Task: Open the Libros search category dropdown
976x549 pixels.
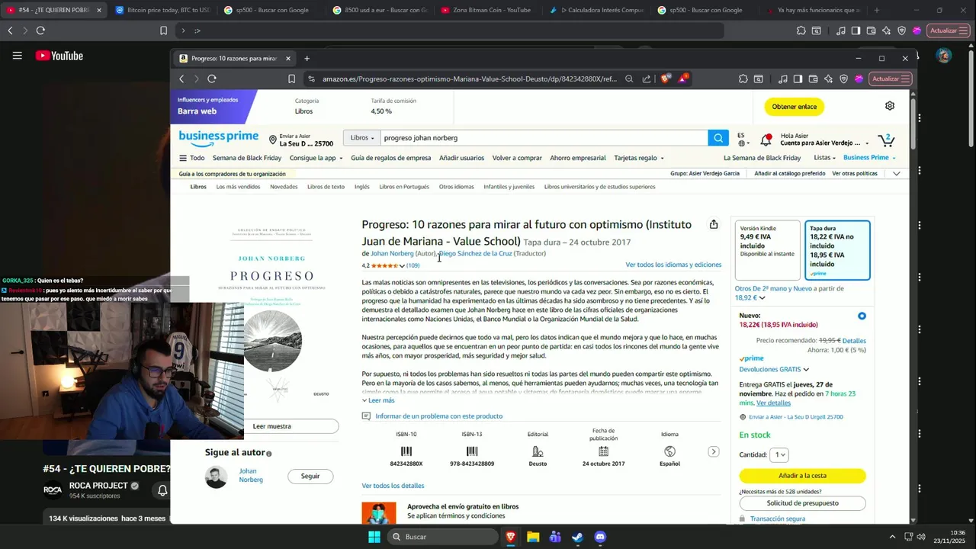Action: [x=361, y=138]
